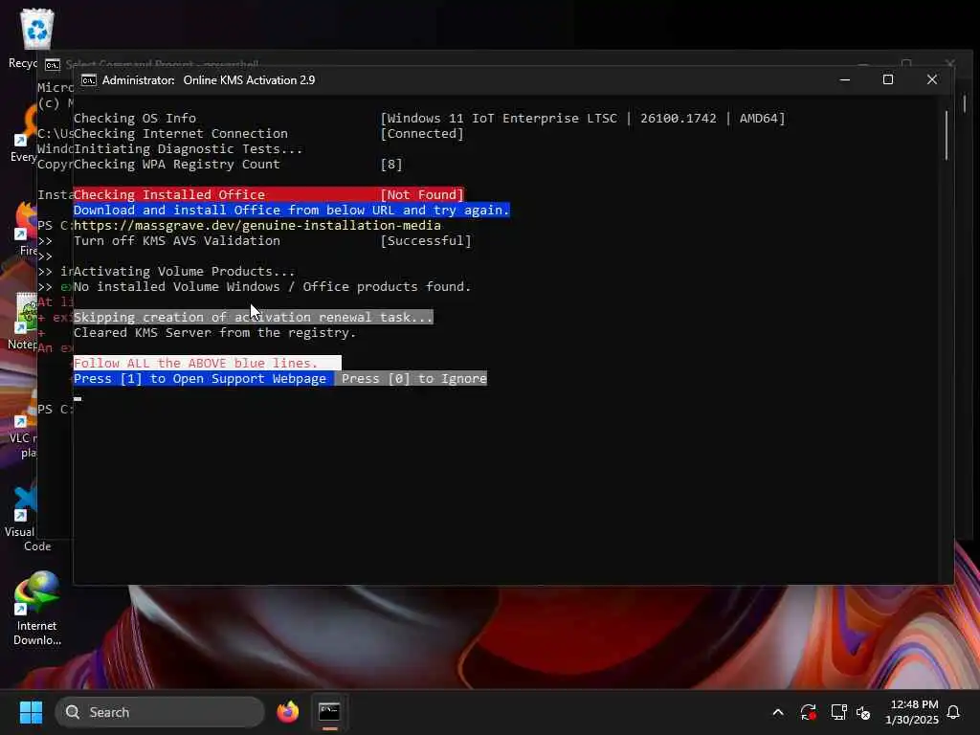Click the '[Successful]' status text
Image resolution: width=980 pixels, height=735 pixels.
[x=426, y=240]
